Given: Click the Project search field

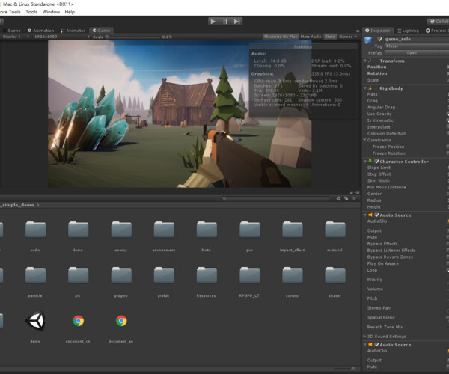Looking at the screenshot, I should (x=276, y=198).
